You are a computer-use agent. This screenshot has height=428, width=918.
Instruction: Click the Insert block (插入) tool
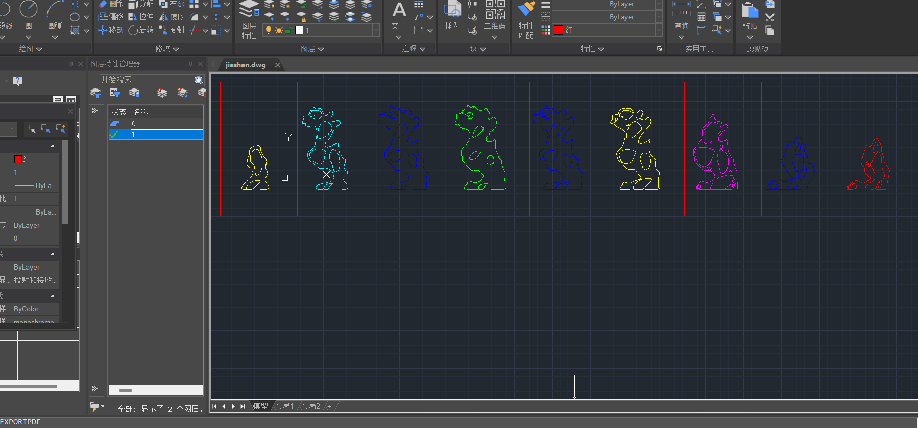[x=452, y=16]
